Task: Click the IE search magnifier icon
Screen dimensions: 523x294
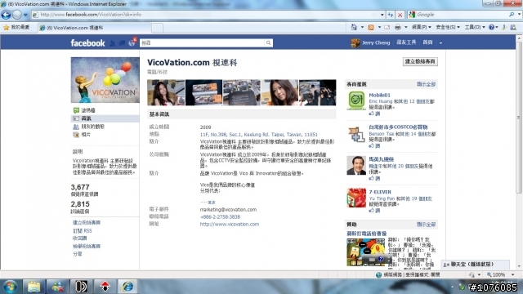Action: pyautogui.click(x=512, y=15)
